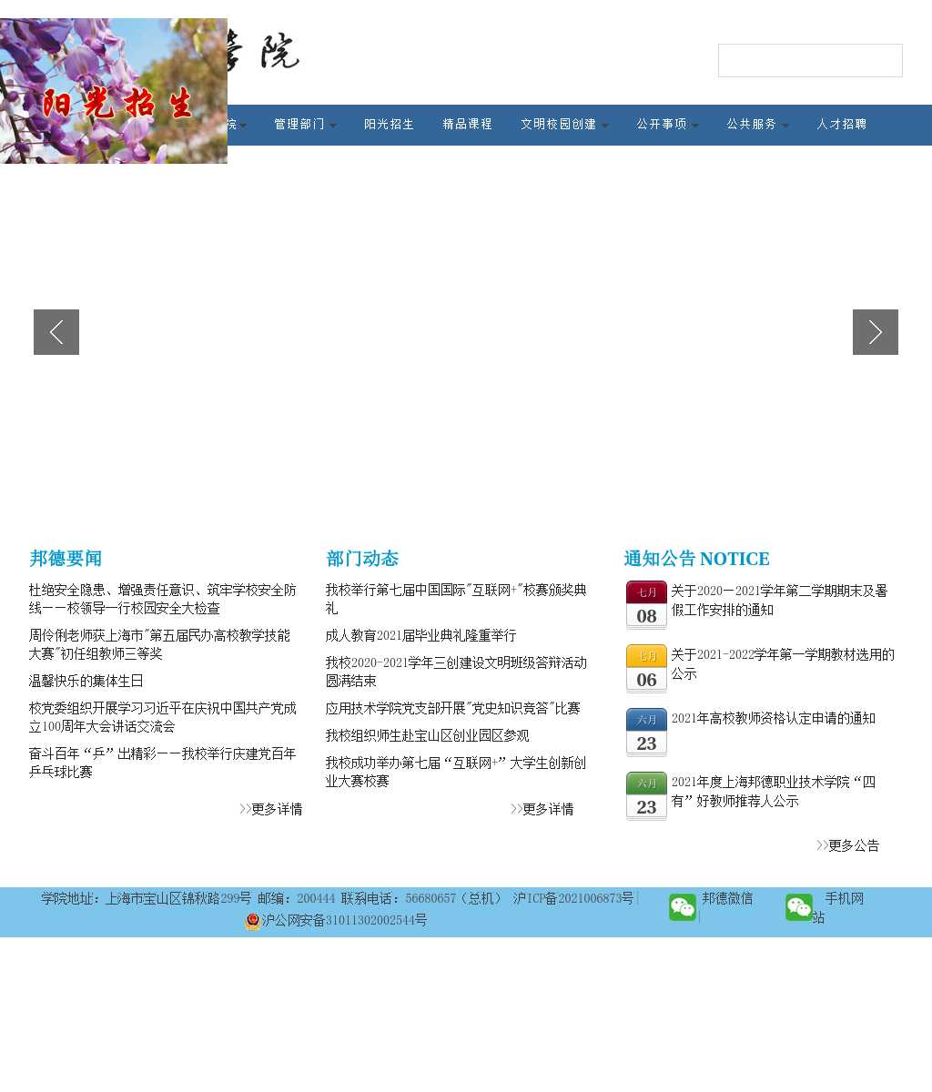This screenshot has width=932, height=1092.
Task: Click the blue 六月 23 calendar icon
Action: [646, 733]
